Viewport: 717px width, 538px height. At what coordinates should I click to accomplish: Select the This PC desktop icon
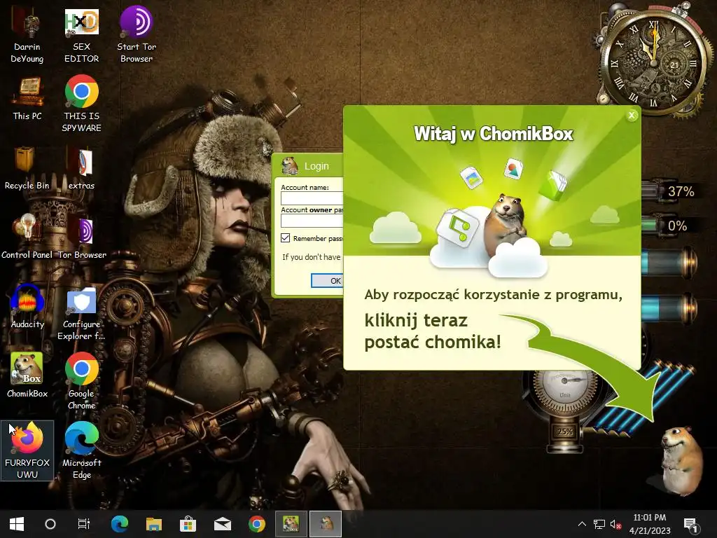pos(27,99)
